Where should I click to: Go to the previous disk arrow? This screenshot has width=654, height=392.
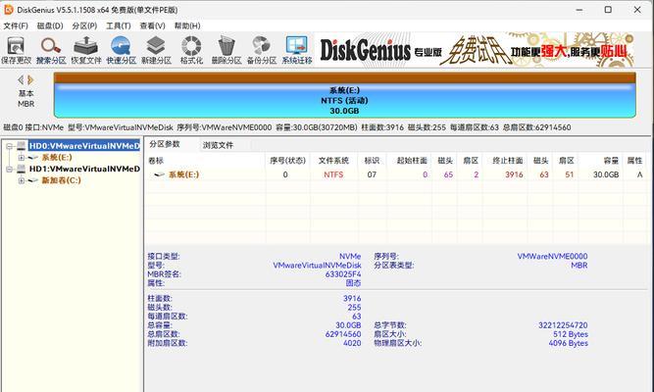click(x=21, y=79)
